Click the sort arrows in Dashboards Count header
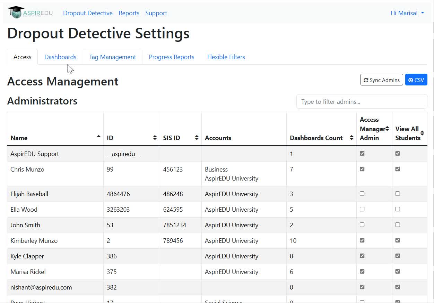Viewport: 434px width, 303px height. 351,138
